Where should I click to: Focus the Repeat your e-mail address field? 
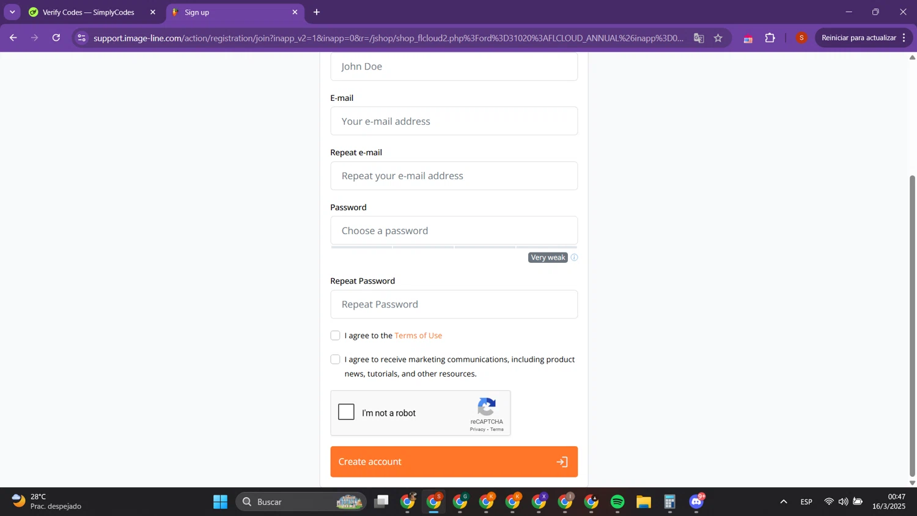tap(454, 175)
